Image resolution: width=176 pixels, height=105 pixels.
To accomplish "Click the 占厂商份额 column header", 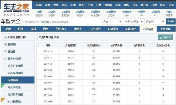I will pos(116,45).
